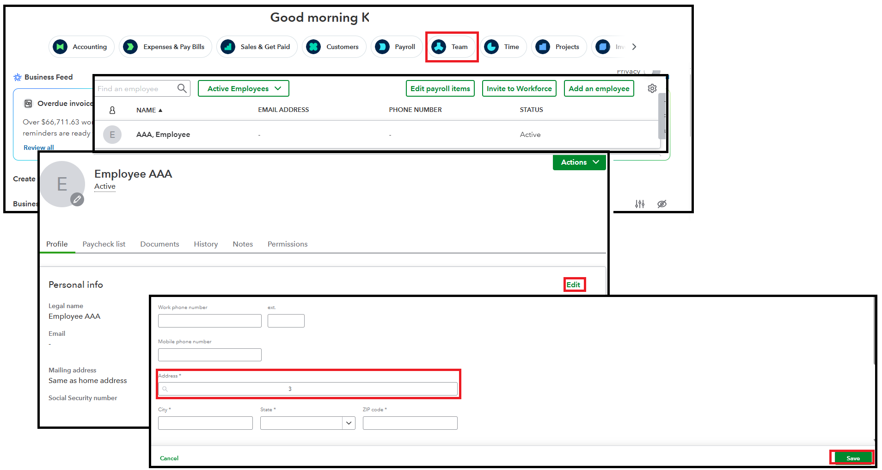Cancel the address edit form
Screen dimensions: 882x470
point(169,458)
